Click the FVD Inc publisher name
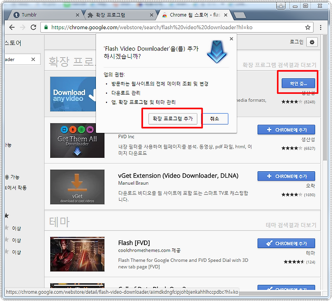Viewport: 332px width, 301px height. coord(126,137)
